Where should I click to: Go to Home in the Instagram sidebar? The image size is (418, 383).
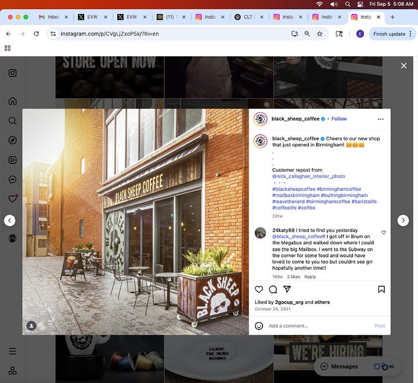(x=13, y=102)
